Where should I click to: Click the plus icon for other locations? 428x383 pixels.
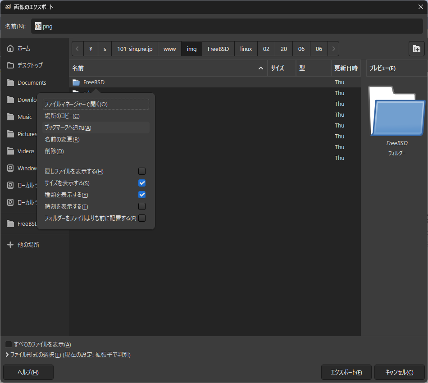pyautogui.click(x=10, y=245)
